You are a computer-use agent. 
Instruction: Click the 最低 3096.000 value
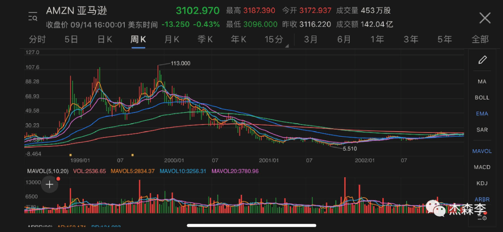coord(251,24)
